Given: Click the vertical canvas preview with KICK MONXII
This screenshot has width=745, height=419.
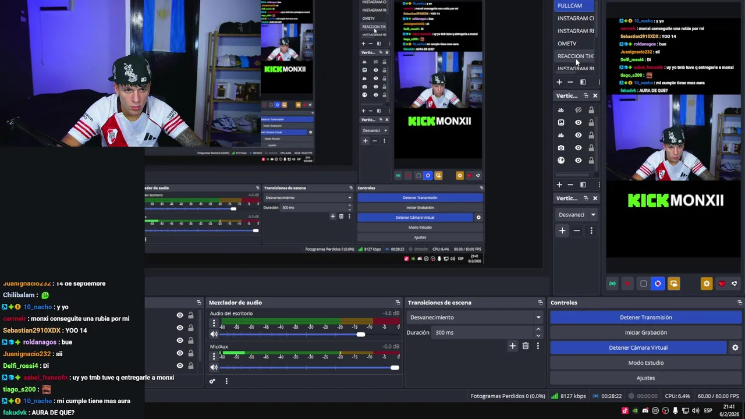Looking at the screenshot, I should (673, 137).
